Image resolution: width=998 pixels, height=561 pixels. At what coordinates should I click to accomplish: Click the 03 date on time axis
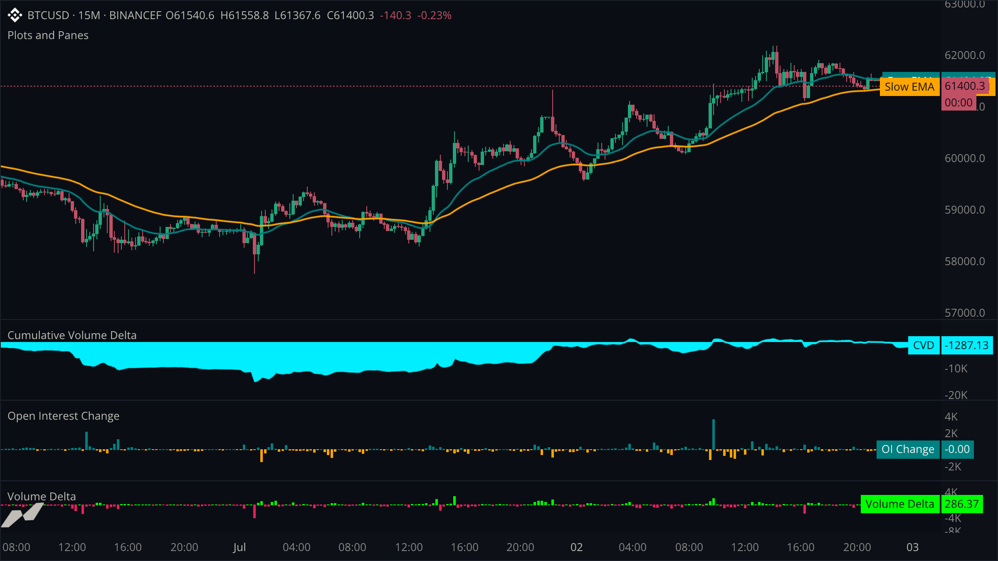click(x=912, y=547)
